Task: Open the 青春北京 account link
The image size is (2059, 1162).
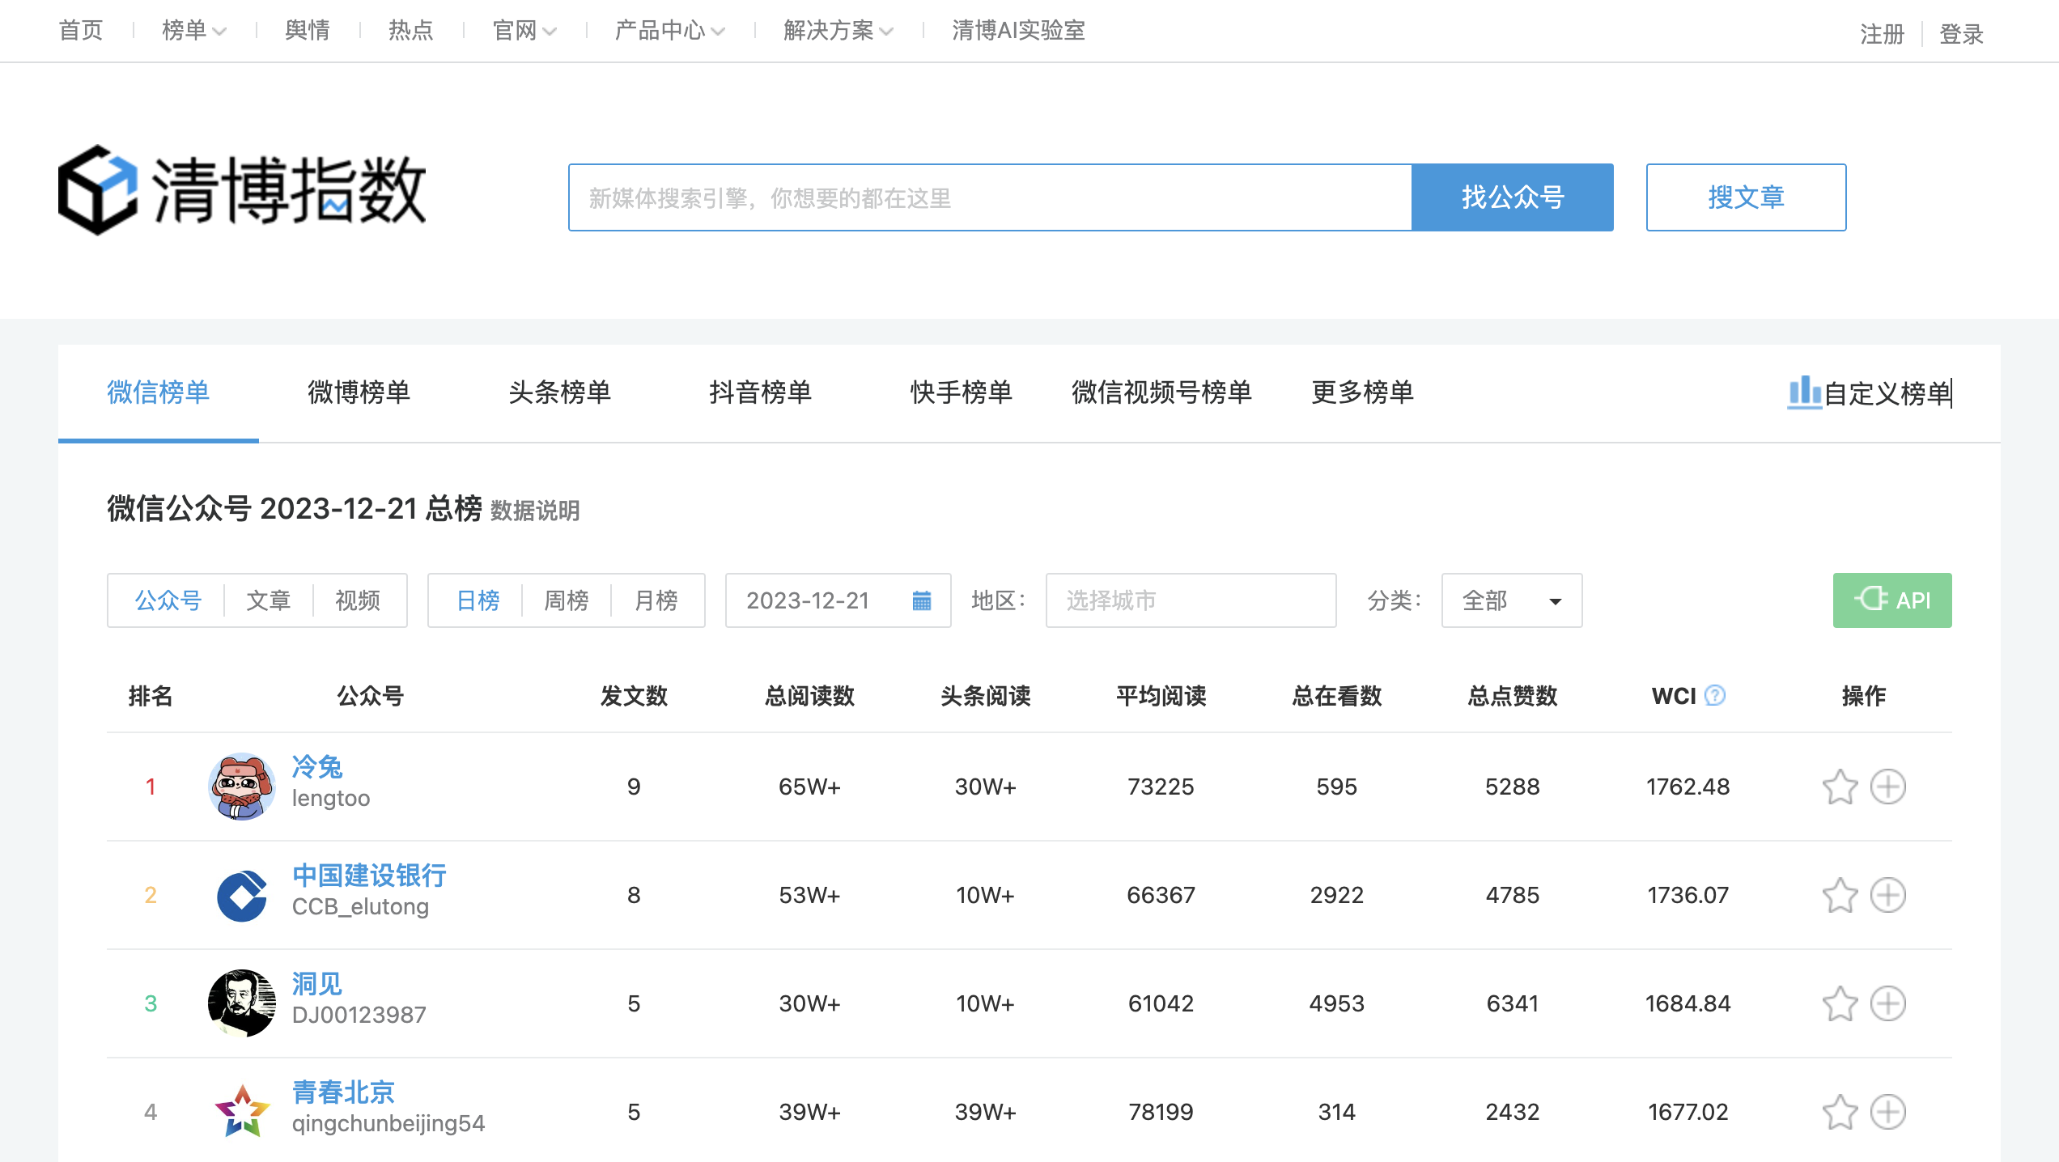Action: (x=343, y=1092)
